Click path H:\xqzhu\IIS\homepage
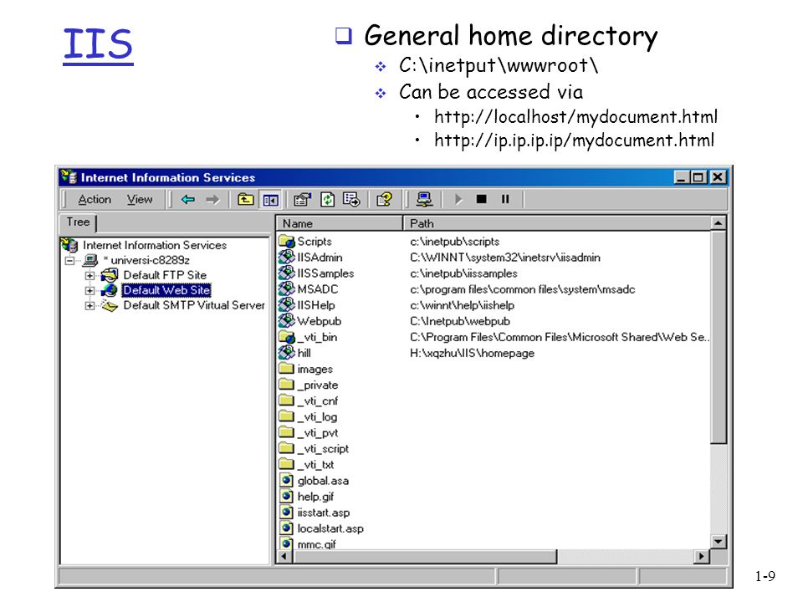803x602 pixels. [472, 353]
